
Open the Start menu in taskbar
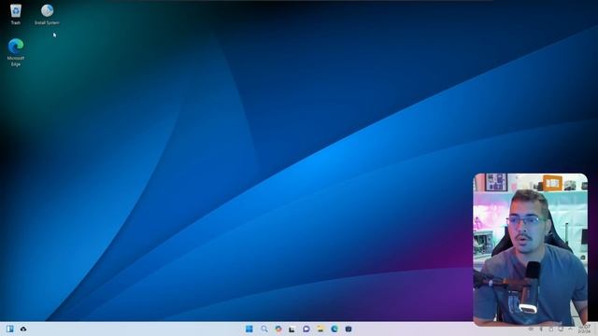249,329
